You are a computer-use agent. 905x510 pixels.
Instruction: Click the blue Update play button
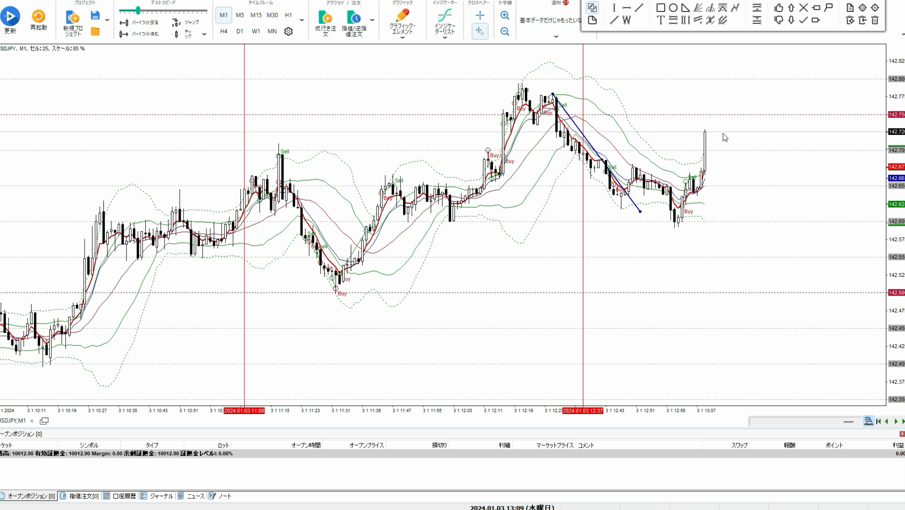coord(10,17)
